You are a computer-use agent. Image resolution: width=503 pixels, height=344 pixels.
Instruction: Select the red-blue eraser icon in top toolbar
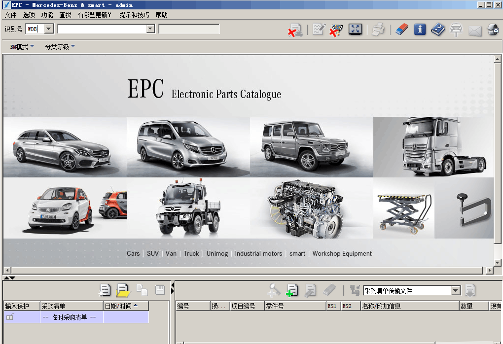[x=401, y=29]
